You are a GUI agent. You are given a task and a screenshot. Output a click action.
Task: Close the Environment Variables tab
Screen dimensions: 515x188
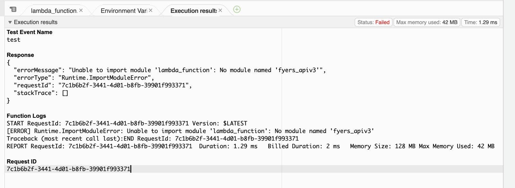tap(151, 11)
